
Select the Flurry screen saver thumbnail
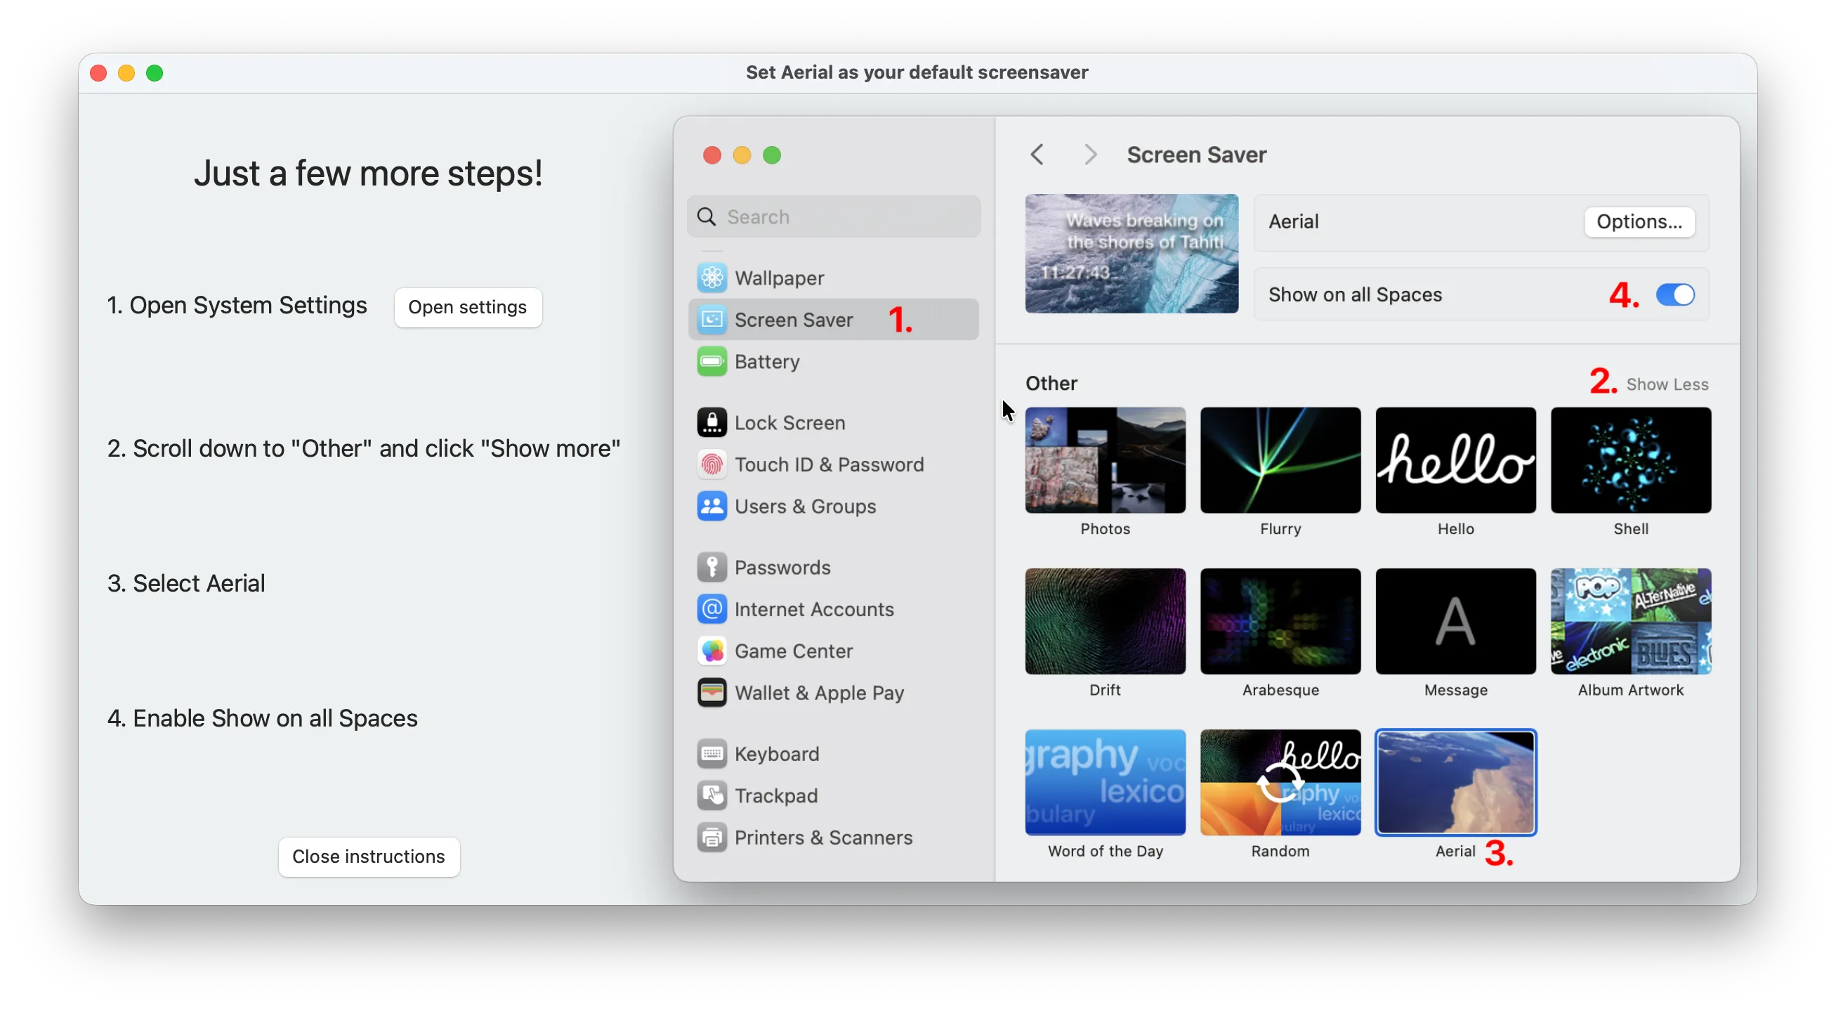[x=1280, y=460]
